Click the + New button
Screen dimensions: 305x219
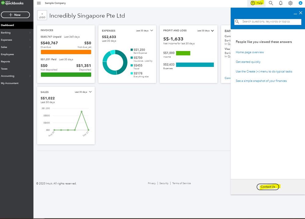click(x=15, y=15)
